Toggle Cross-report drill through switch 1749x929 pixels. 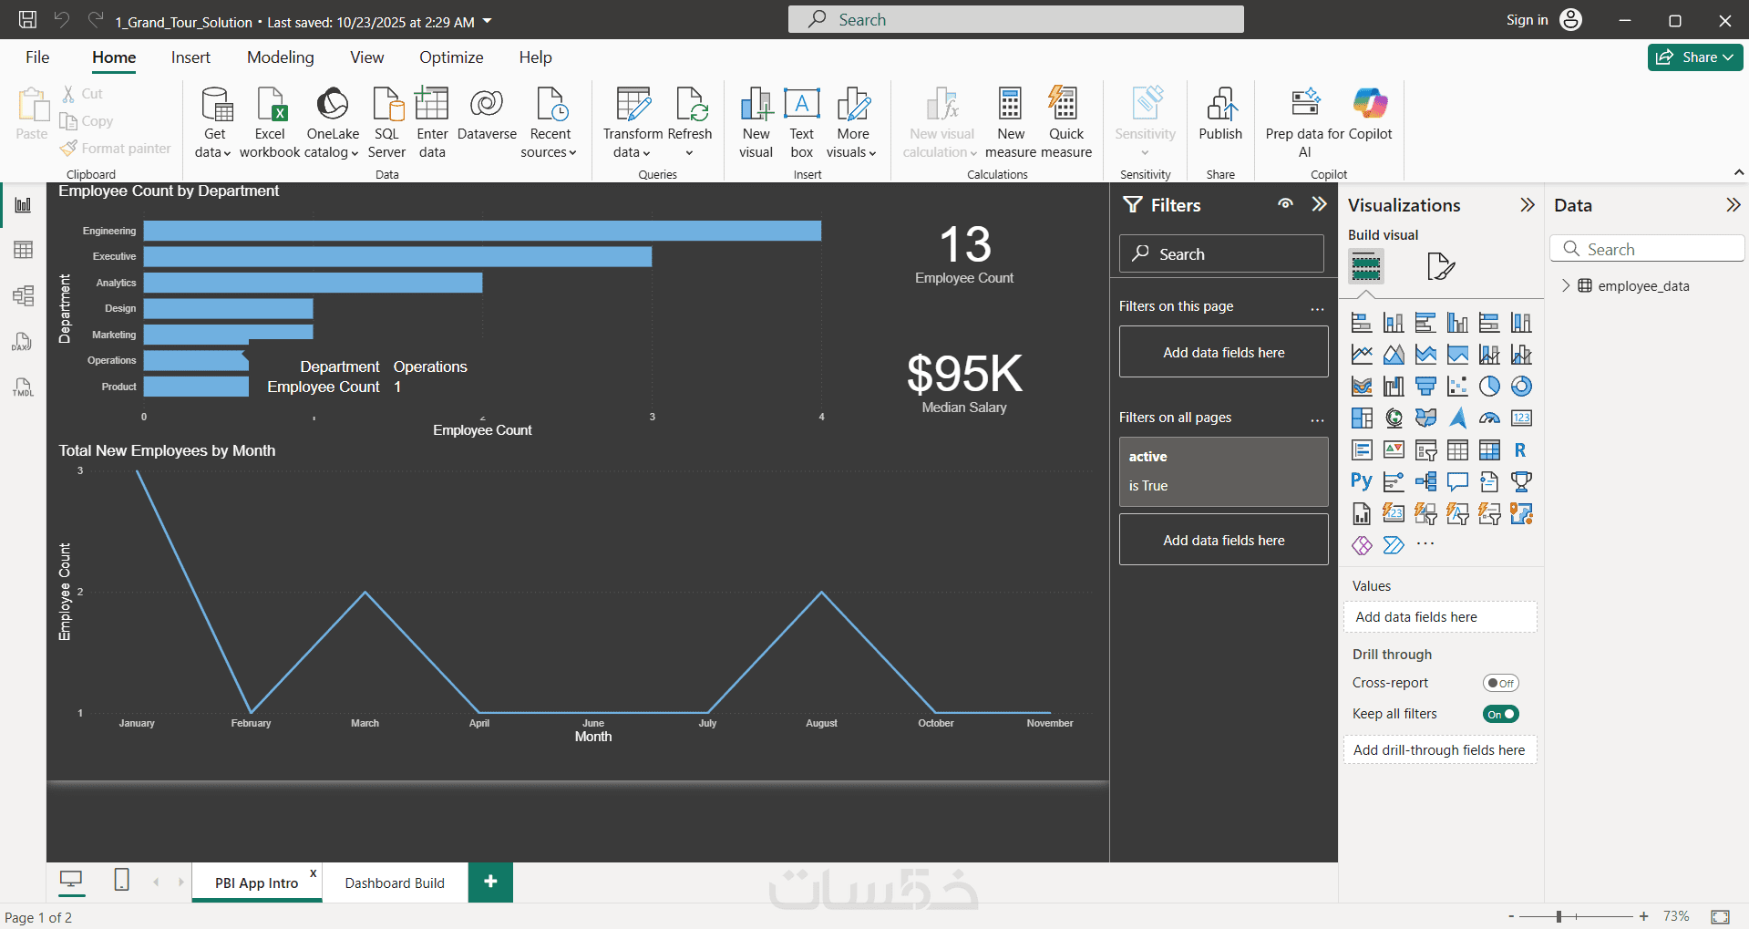coord(1501,683)
